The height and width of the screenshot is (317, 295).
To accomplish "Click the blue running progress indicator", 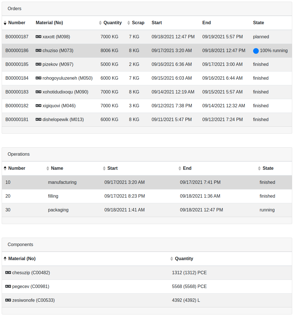I will 256,51.
